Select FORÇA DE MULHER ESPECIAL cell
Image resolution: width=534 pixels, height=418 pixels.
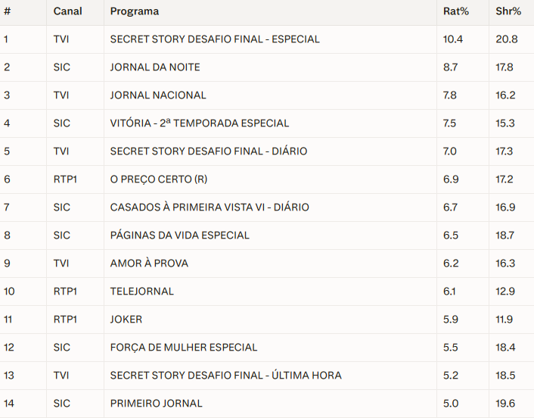tap(184, 348)
